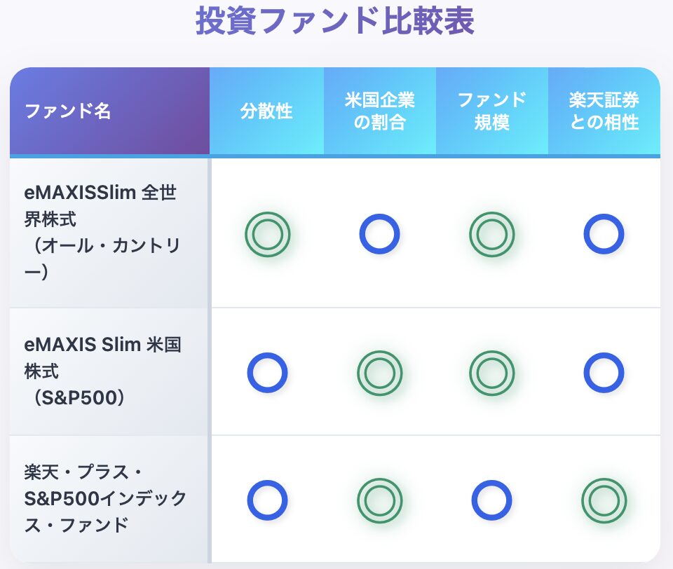Click eMAXIS Slim 米国株式 (S&P500) fund name
The width and height of the screenshot is (673, 569).
point(102,371)
